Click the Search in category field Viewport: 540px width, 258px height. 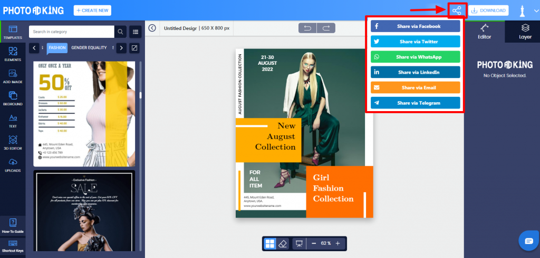[x=72, y=32]
